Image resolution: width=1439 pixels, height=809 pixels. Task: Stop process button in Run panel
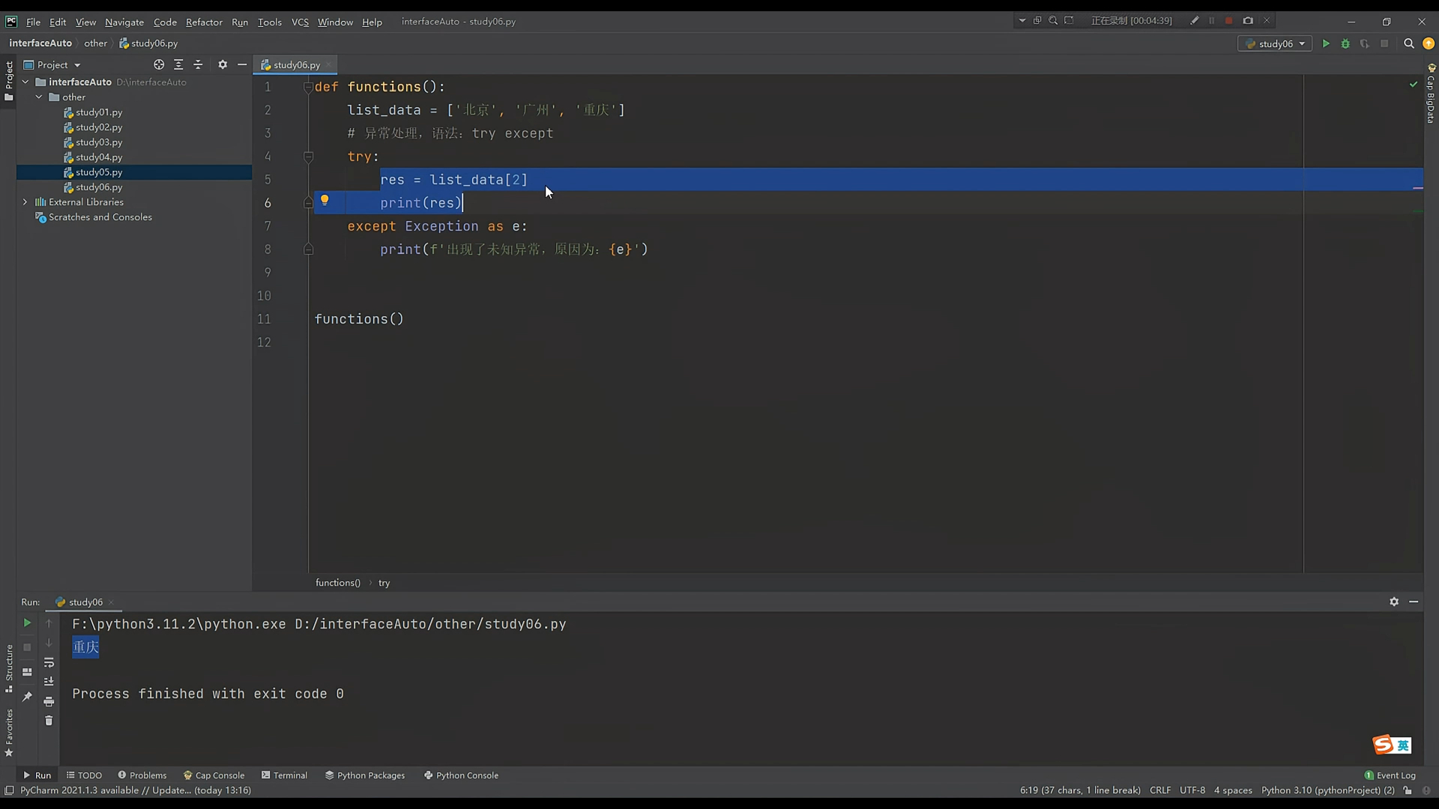[x=27, y=646]
